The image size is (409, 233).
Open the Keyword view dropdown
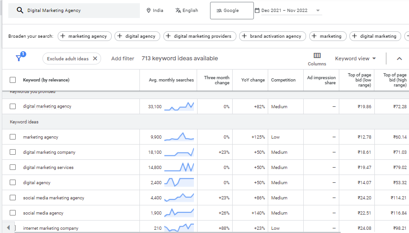355,58
